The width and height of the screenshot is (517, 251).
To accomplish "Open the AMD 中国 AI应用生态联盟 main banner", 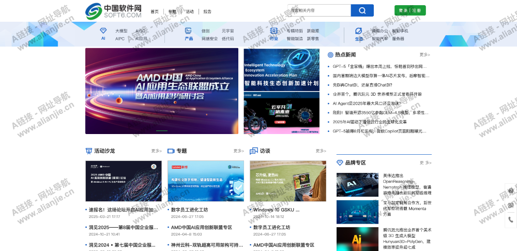I will click(161, 91).
